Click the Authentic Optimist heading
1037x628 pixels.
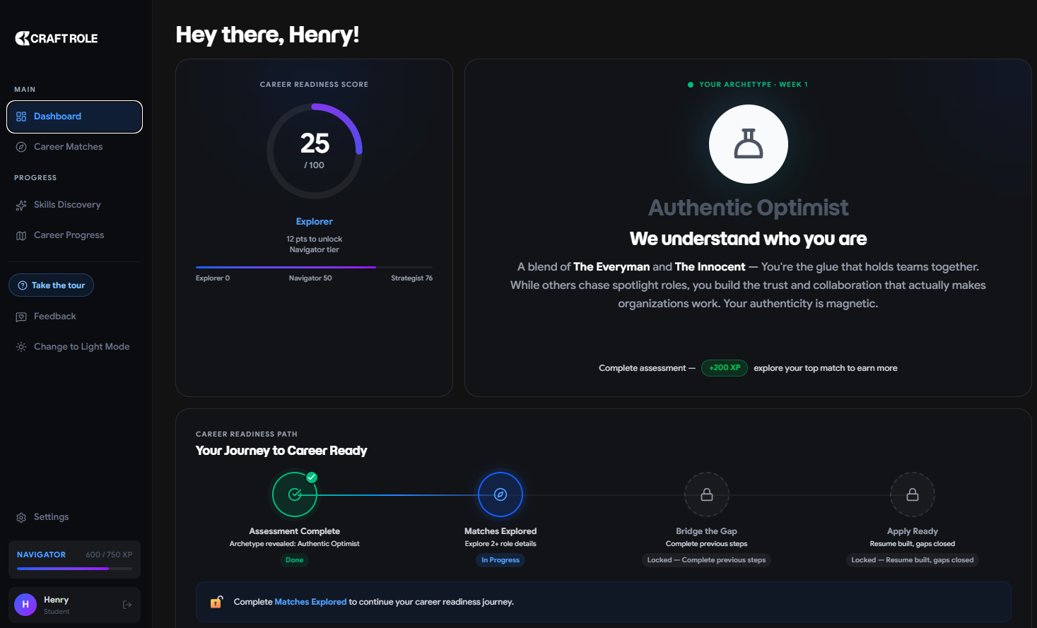[x=749, y=208]
